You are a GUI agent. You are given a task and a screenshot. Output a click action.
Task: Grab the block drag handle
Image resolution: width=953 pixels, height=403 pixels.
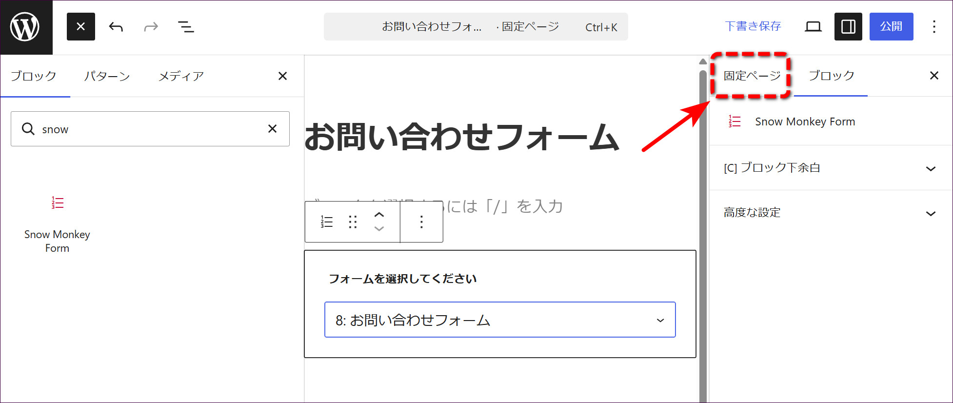pyautogui.click(x=353, y=222)
